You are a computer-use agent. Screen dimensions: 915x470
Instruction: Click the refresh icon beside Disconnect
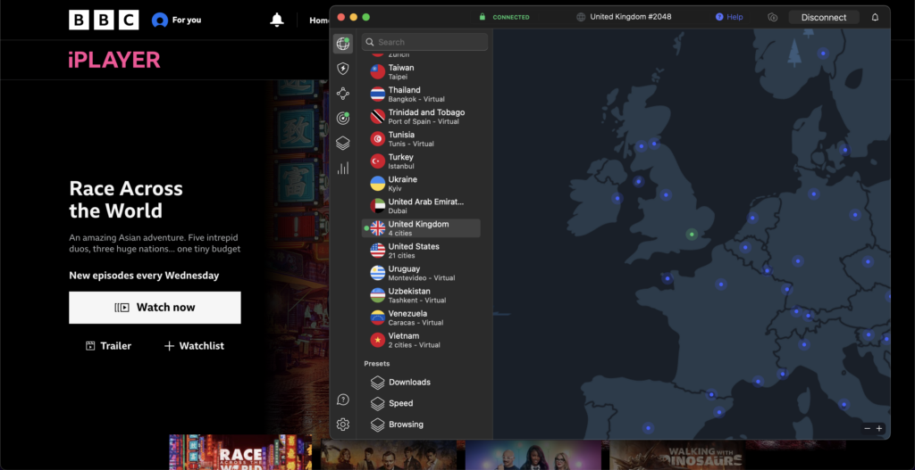coord(773,18)
